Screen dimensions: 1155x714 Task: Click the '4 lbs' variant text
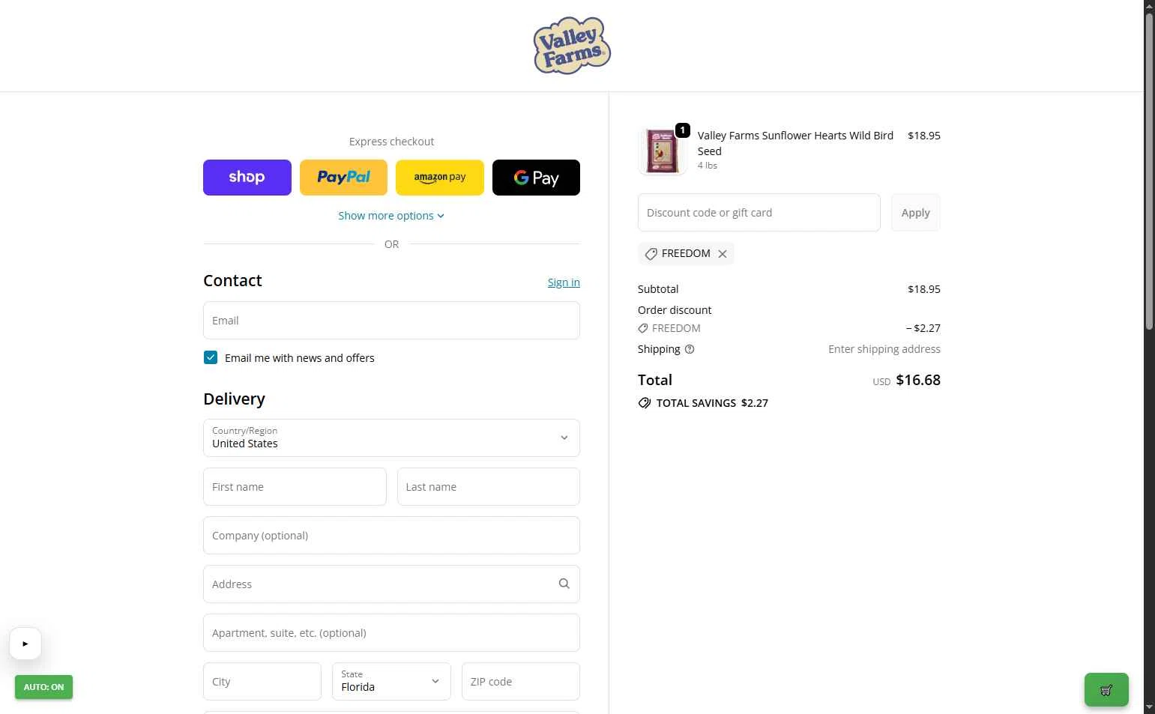(708, 166)
